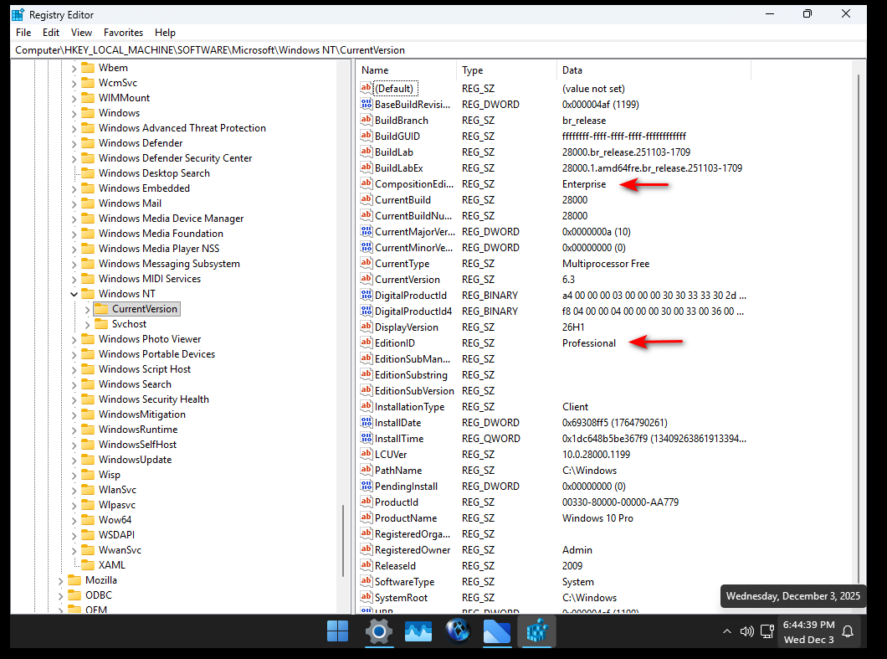Screen dimensions: 887x659
Task: Expand the Mozilla key
Action: coord(60,581)
